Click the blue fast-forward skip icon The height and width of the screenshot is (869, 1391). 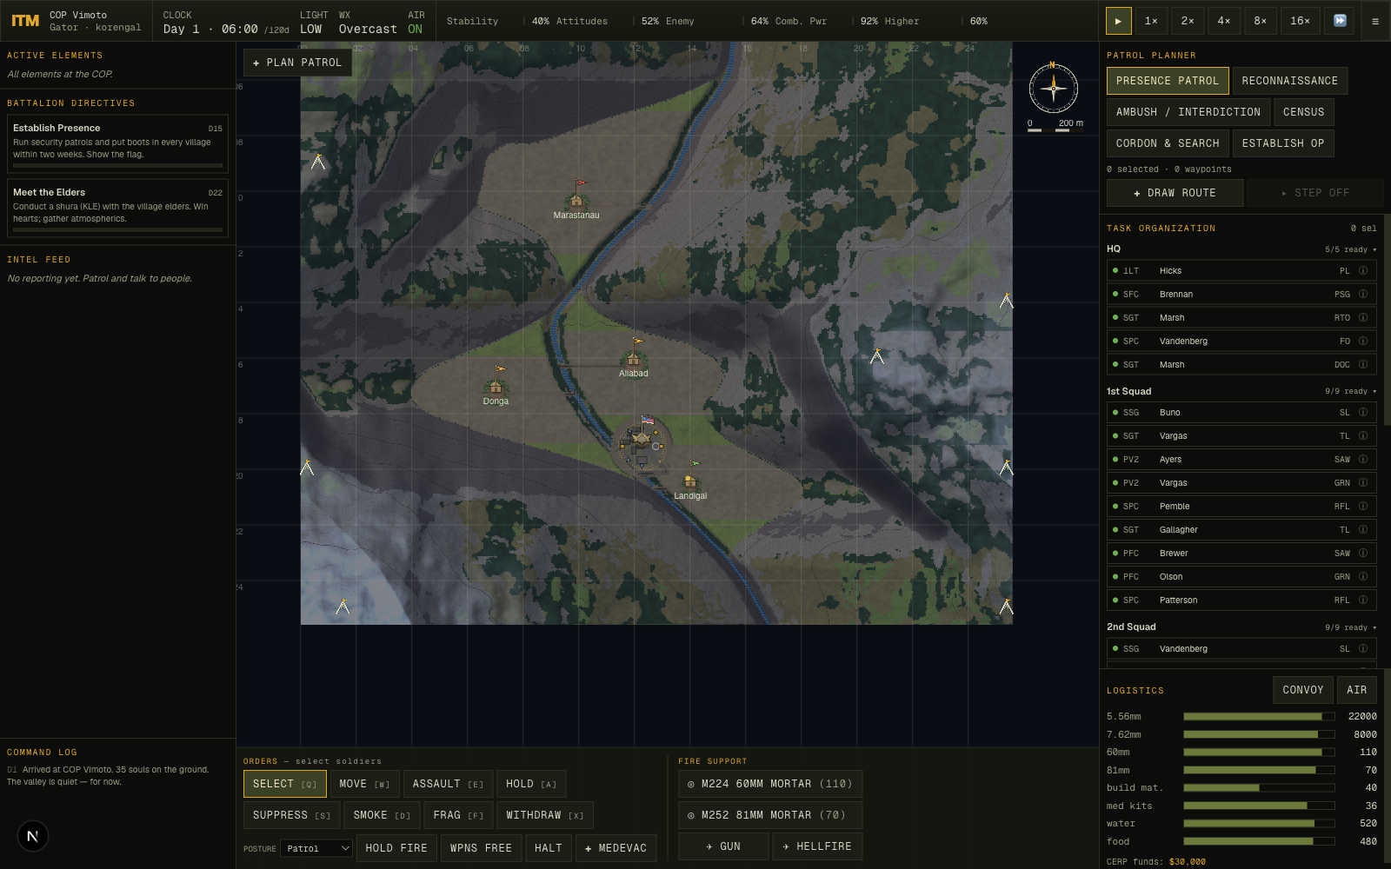pyautogui.click(x=1340, y=21)
